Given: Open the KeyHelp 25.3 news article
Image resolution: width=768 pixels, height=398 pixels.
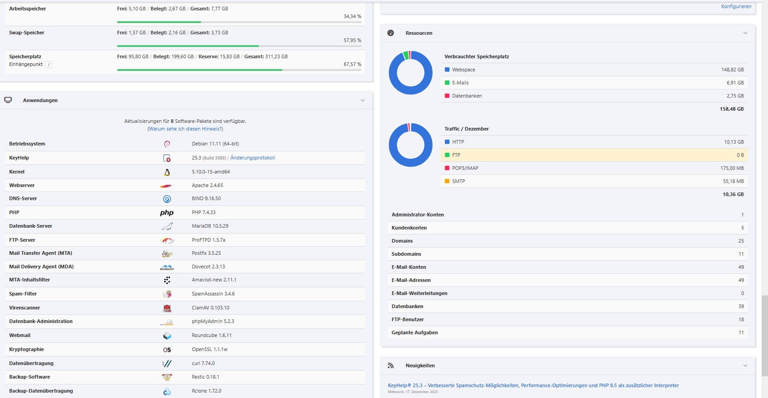Looking at the screenshot, I should point(533,385).
